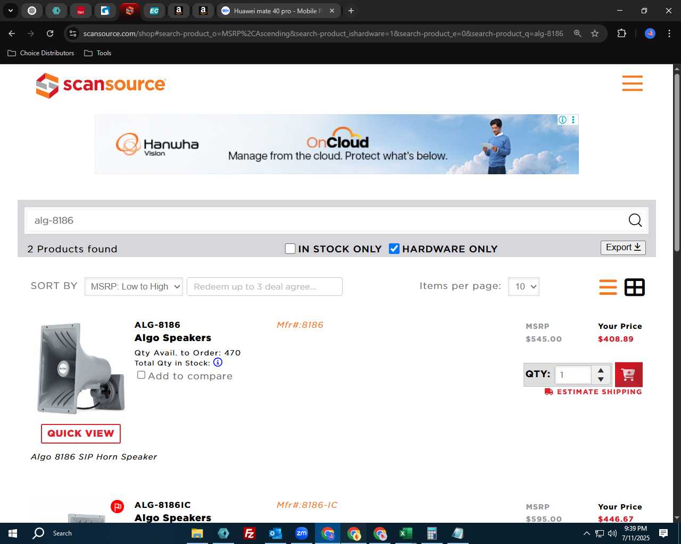Reload the page with the browser refresh button
This screenshot has height=544, width=681.
pyautogui.click(x=50, y=33)
